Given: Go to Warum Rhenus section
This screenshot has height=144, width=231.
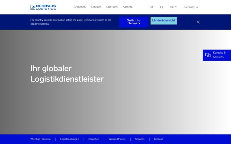Looking at the screenshot, I should 117,139.
